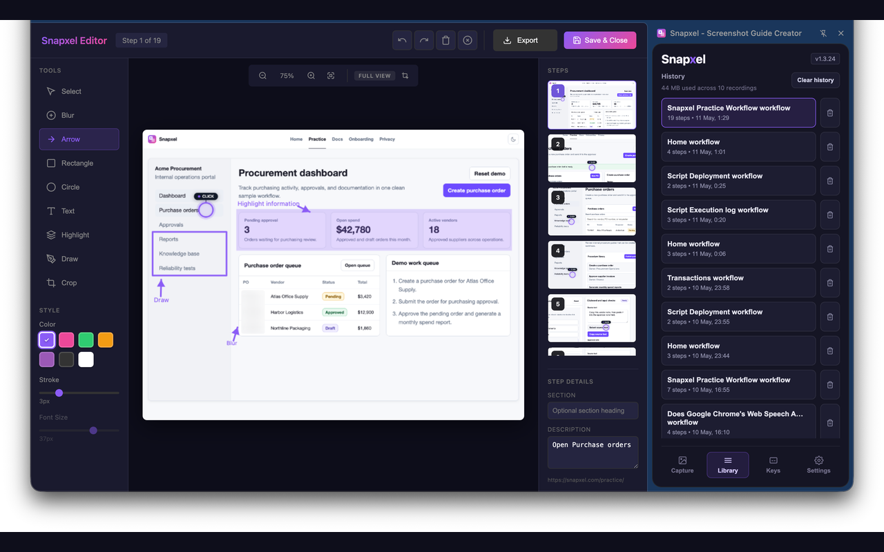Delete the Home workflow from 11 May, 1:01
Viewport: 884px width, 552px height.
(x=830, y=147)
